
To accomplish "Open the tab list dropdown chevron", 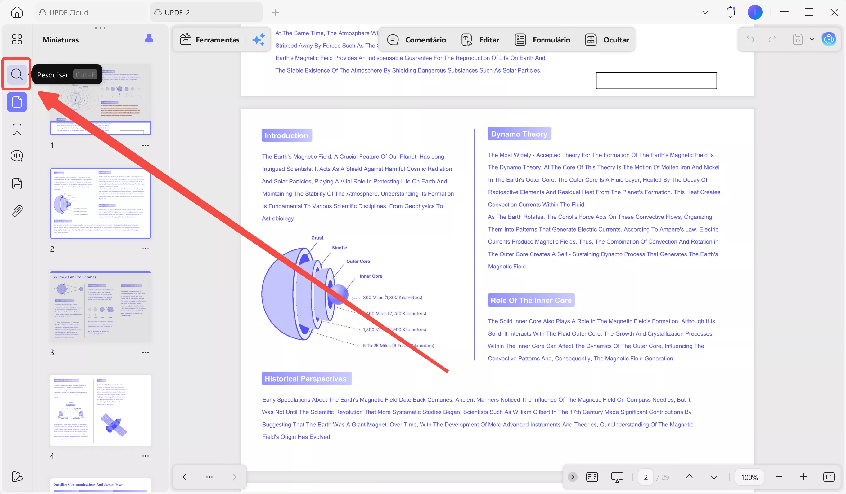I will 705,12.
